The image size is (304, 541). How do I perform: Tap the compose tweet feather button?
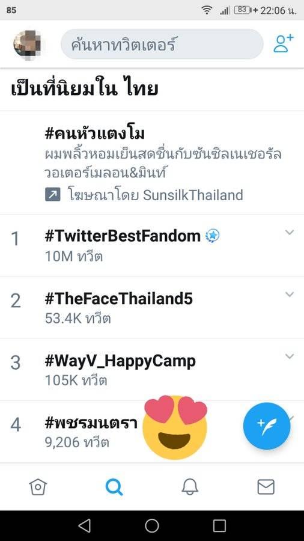(267, 426)
